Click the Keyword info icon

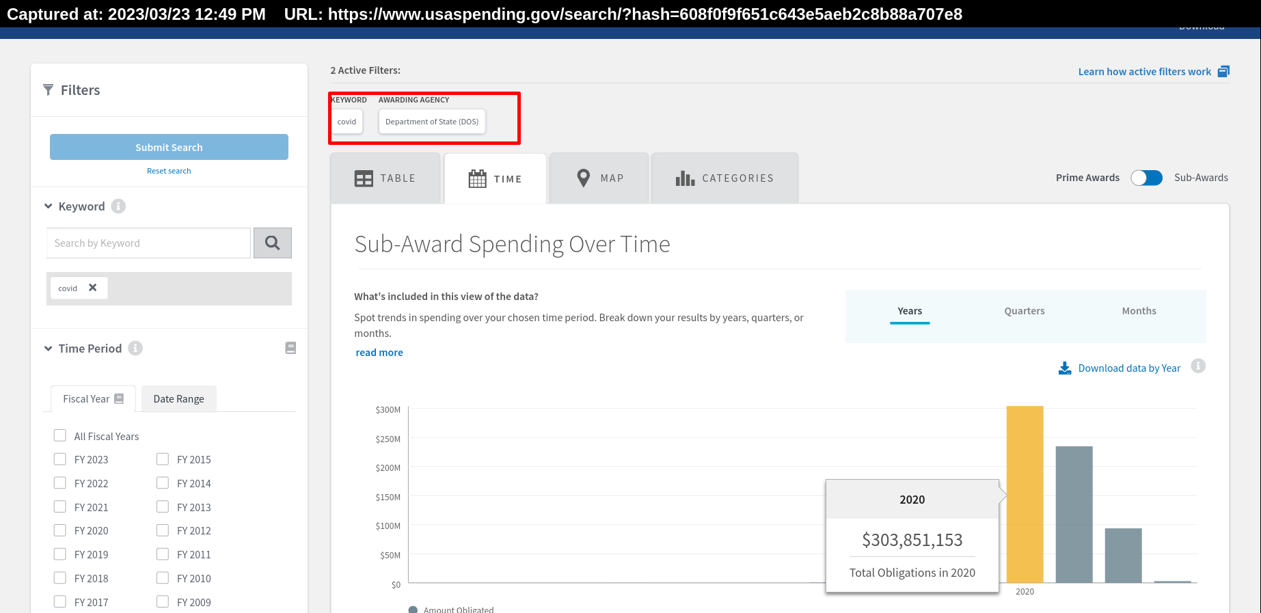point(118,206)
